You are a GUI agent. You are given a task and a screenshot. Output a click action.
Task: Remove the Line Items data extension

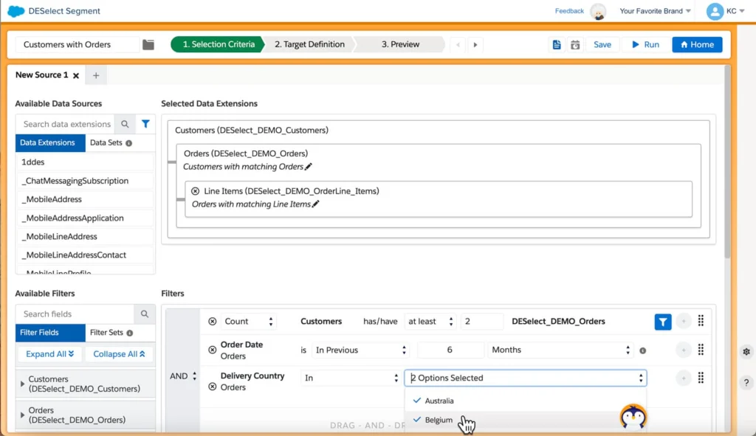(x=195, y=191)
